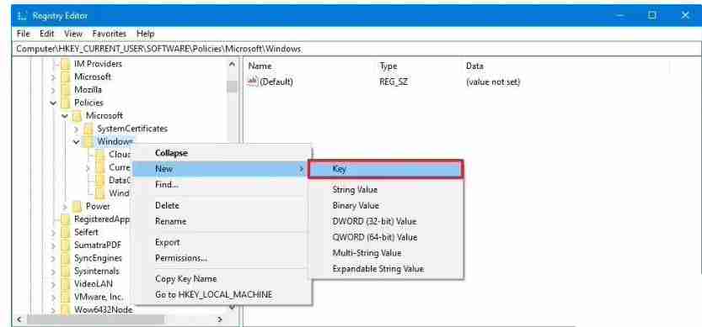This screenshot has height=327, width=702.
Task: Click the Microsoft folder icon under SOFTWARE
Action: 66,76
